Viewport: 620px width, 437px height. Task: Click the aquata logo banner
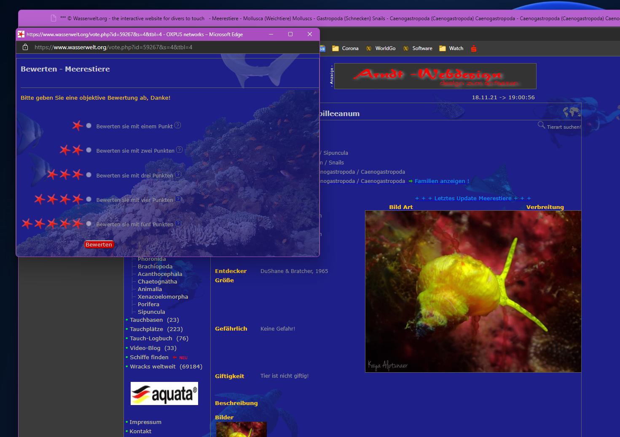click(164, 393)
